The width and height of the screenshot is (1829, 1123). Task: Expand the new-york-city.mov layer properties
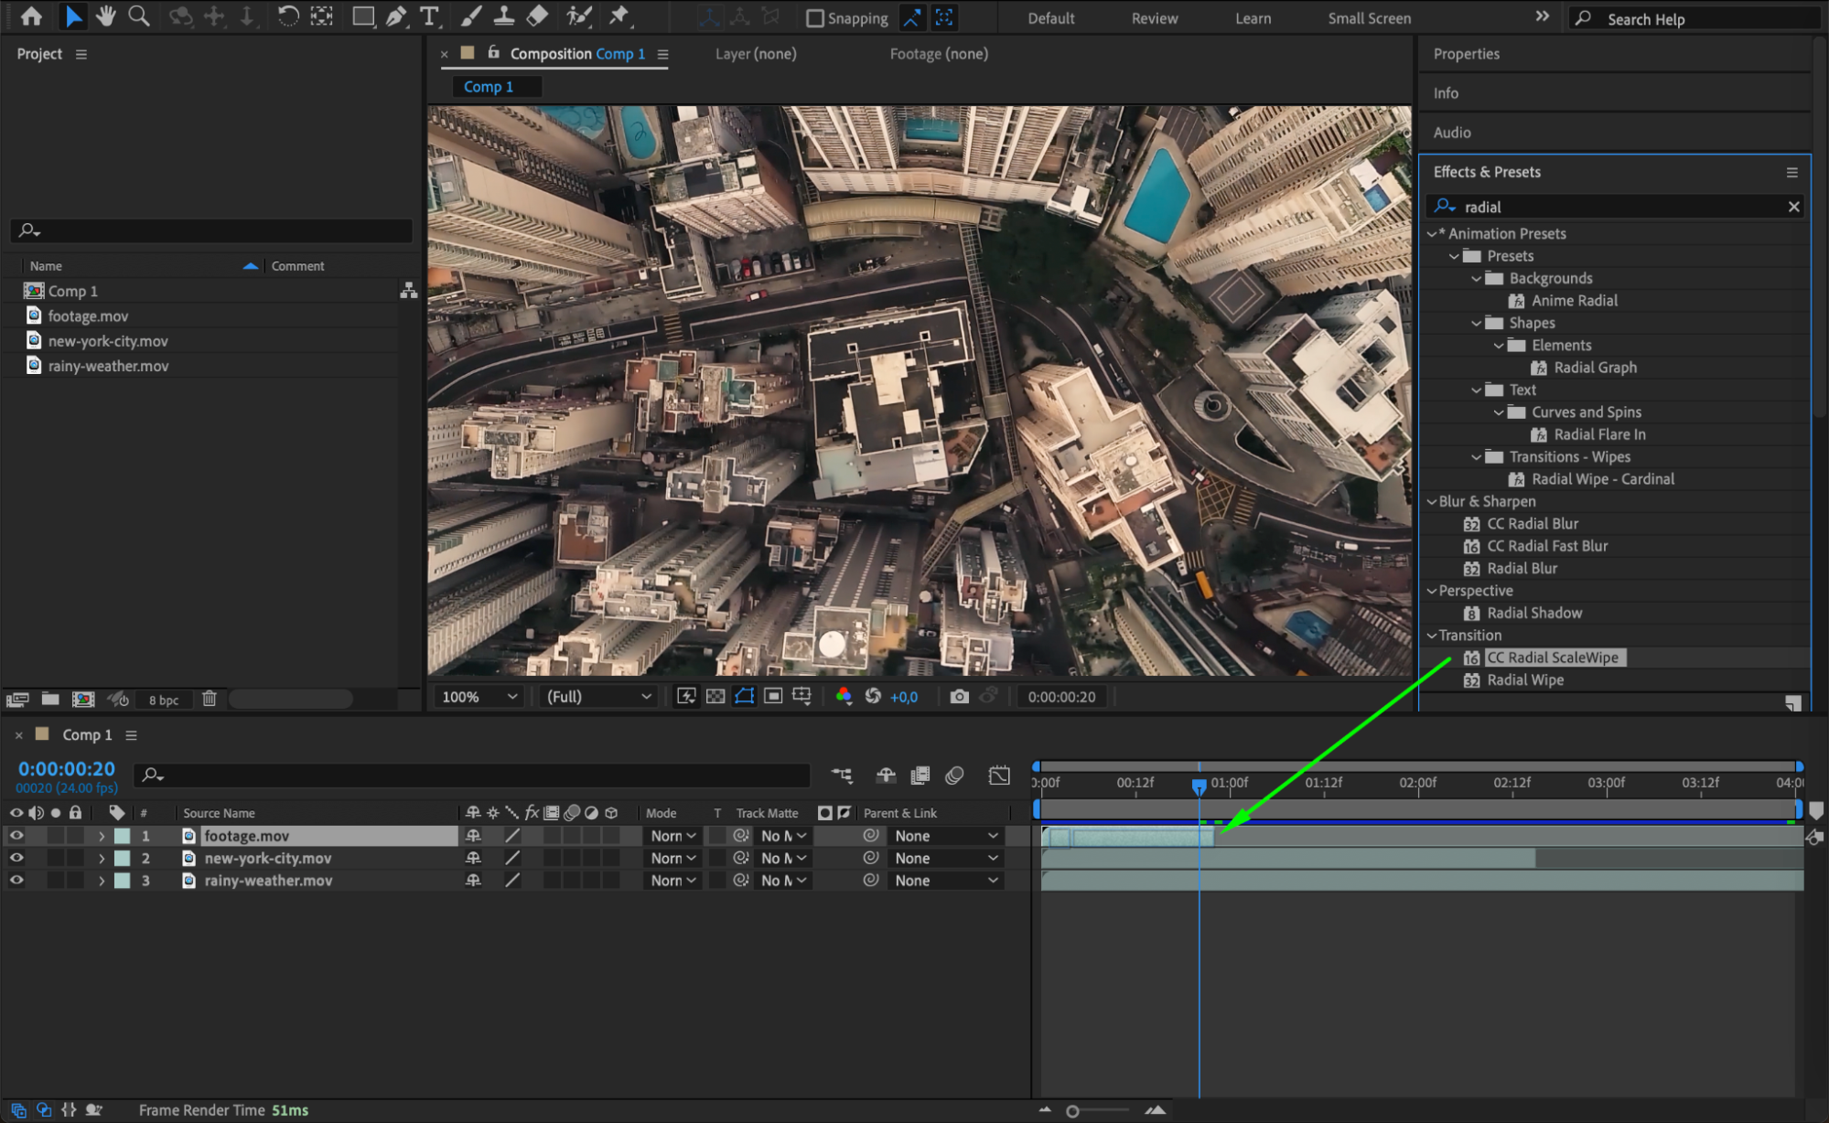point(102,859)
